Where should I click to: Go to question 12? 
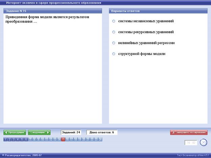point(51,139)
